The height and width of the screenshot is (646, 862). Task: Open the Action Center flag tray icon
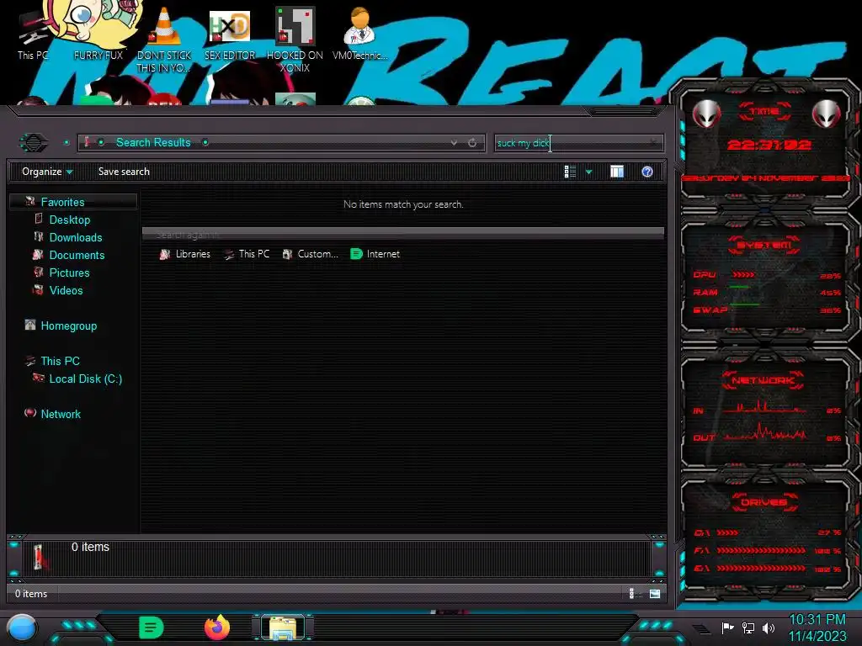[728, 627]
